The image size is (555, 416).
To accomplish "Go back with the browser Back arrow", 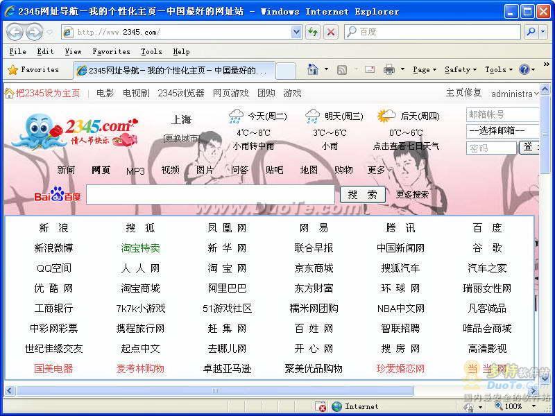I will 15,32.
